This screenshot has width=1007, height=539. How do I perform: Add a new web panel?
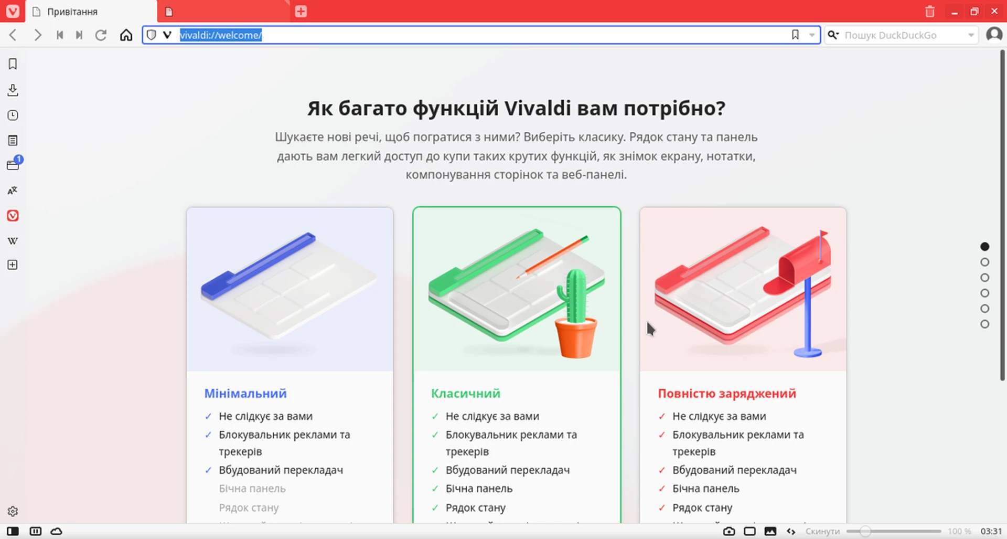click(x=13, y=265)
